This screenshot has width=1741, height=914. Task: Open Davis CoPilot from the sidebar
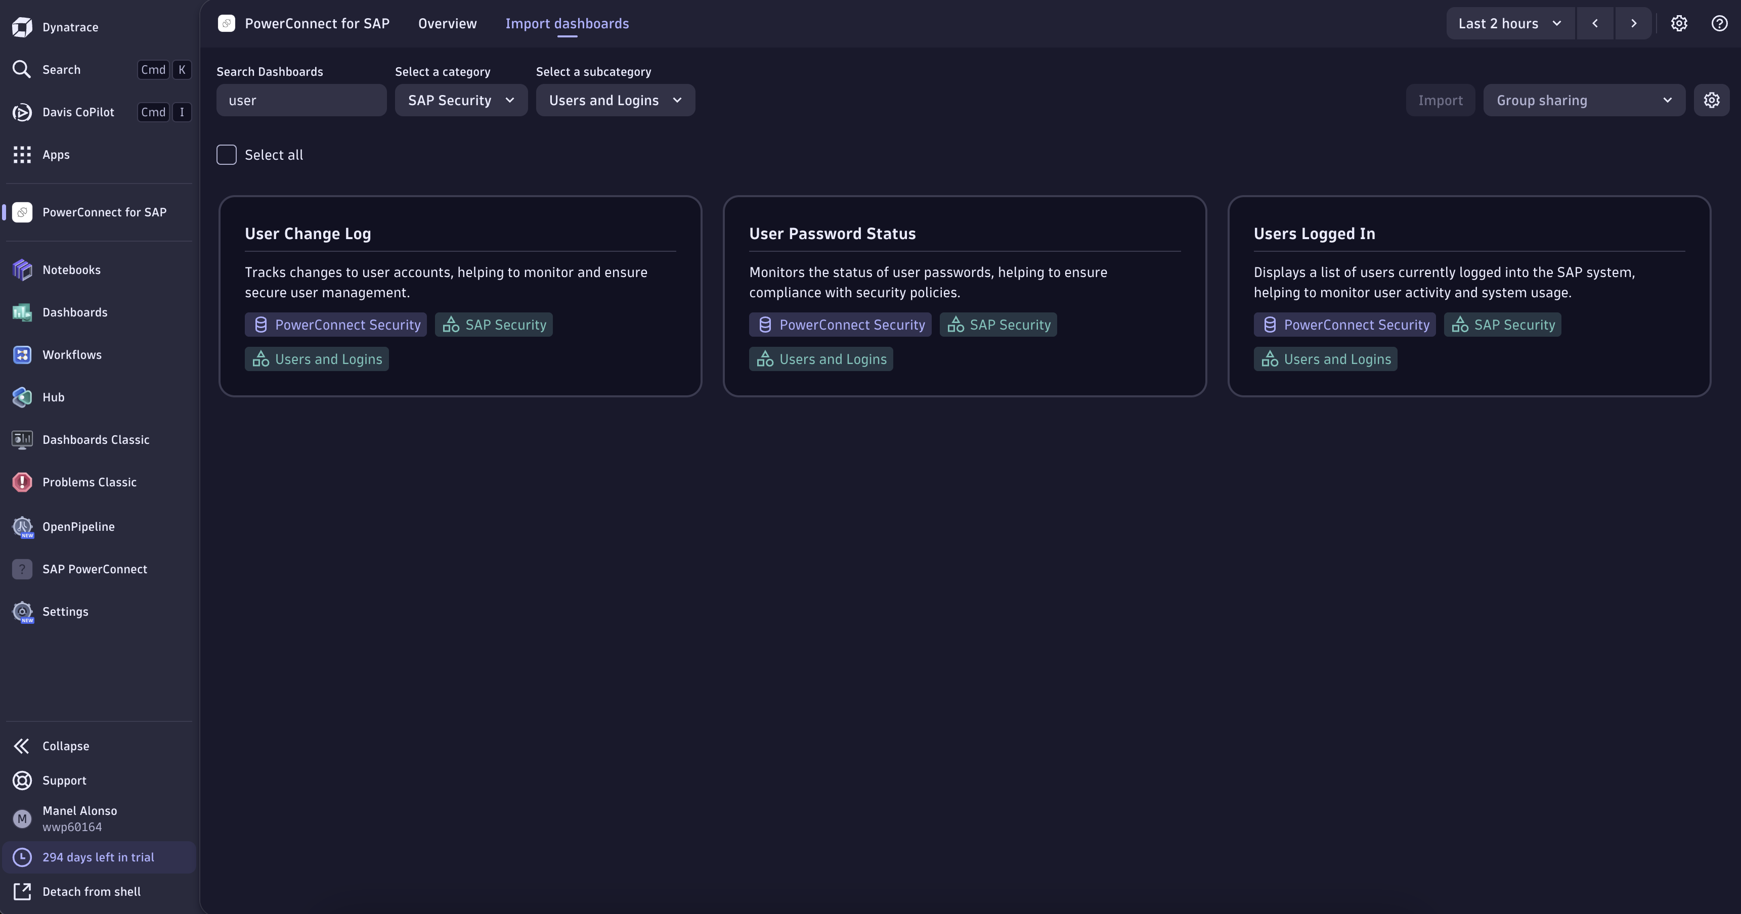coord(22,112)
